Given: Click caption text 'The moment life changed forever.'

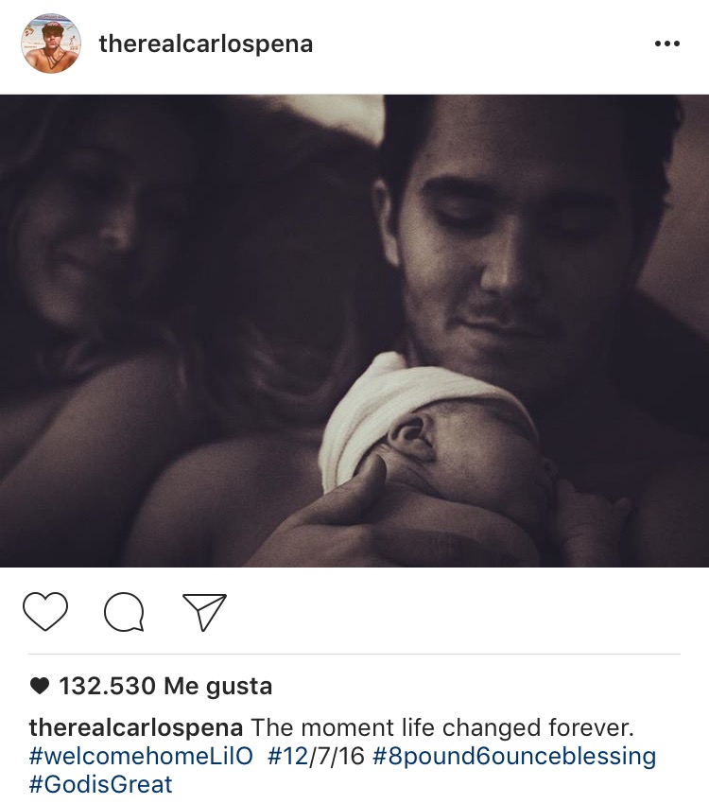Looking at the screenshot, I should (442, 728).
